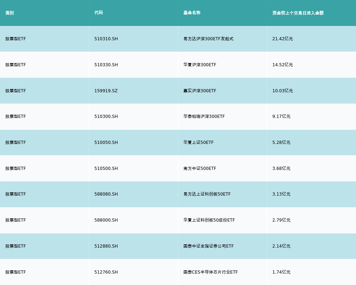Click fund code 510330.SH
The image size is (356, 285).
[106, 65]
